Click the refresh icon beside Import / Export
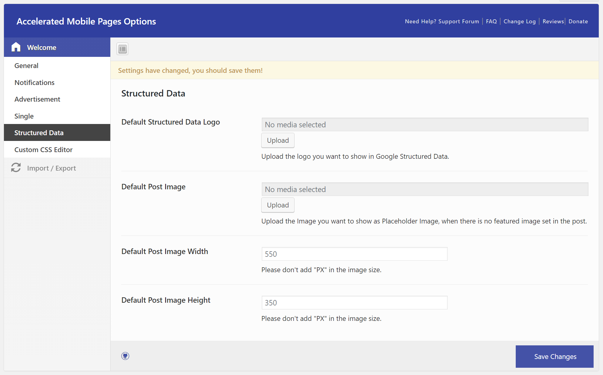Viewport: 603px width, 375px height. (16, 168)
